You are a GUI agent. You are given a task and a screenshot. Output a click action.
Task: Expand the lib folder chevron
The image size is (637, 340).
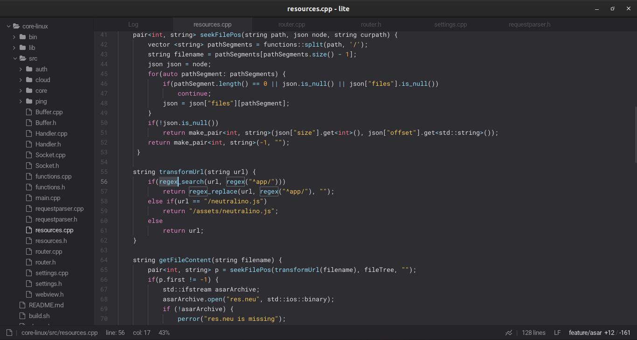pos(14,48)
